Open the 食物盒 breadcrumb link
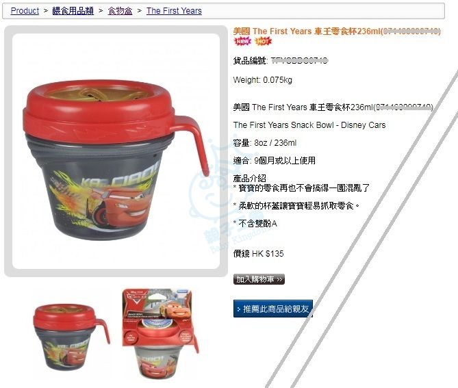The height and width of the screenshot is (388, 458). coord(120,11)
